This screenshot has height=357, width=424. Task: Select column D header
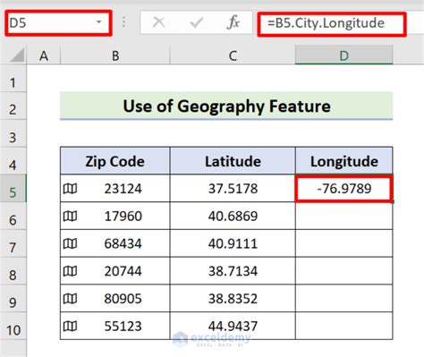pyautogui.click(x=343, y=55)
